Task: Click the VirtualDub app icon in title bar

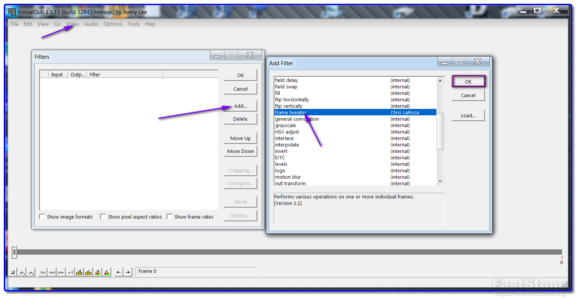Action: click(x=12, y=12)
